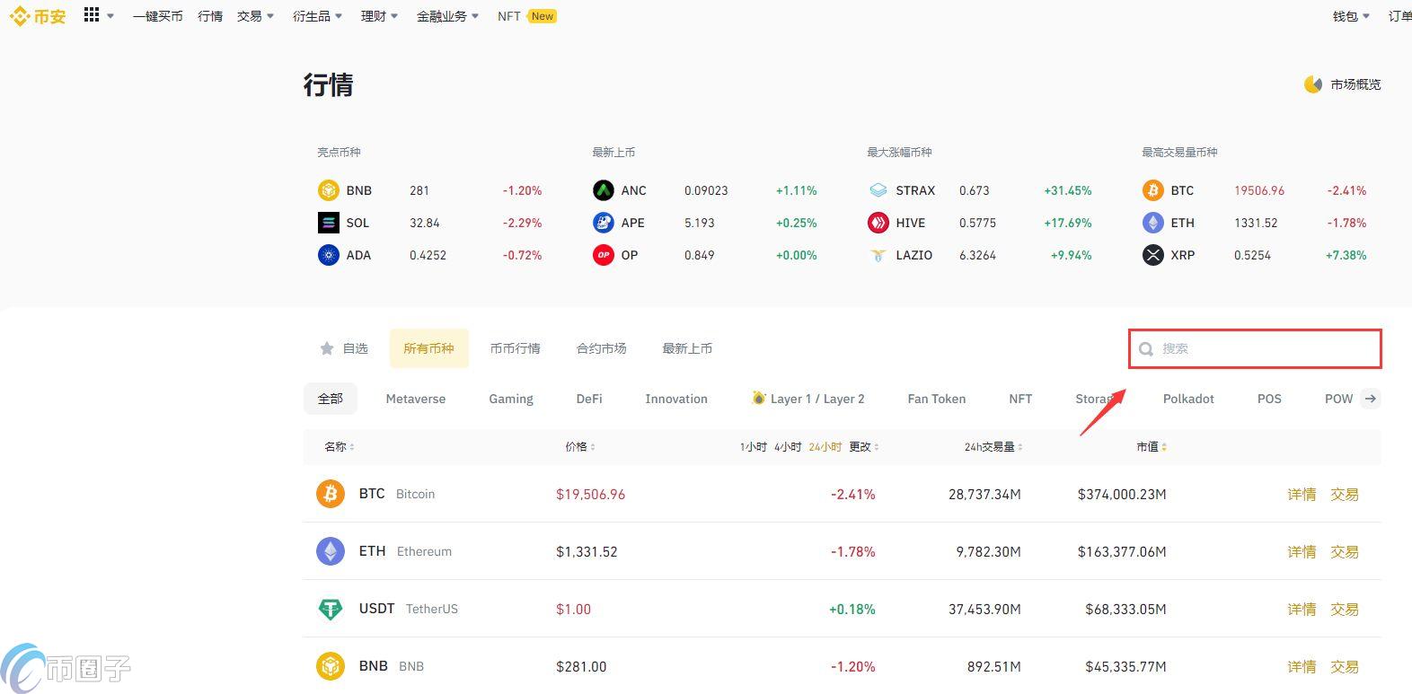This screenshot has width=1412, height=694.
Task: Click the star icon beside 自选
Action: [x=327, y=348]
